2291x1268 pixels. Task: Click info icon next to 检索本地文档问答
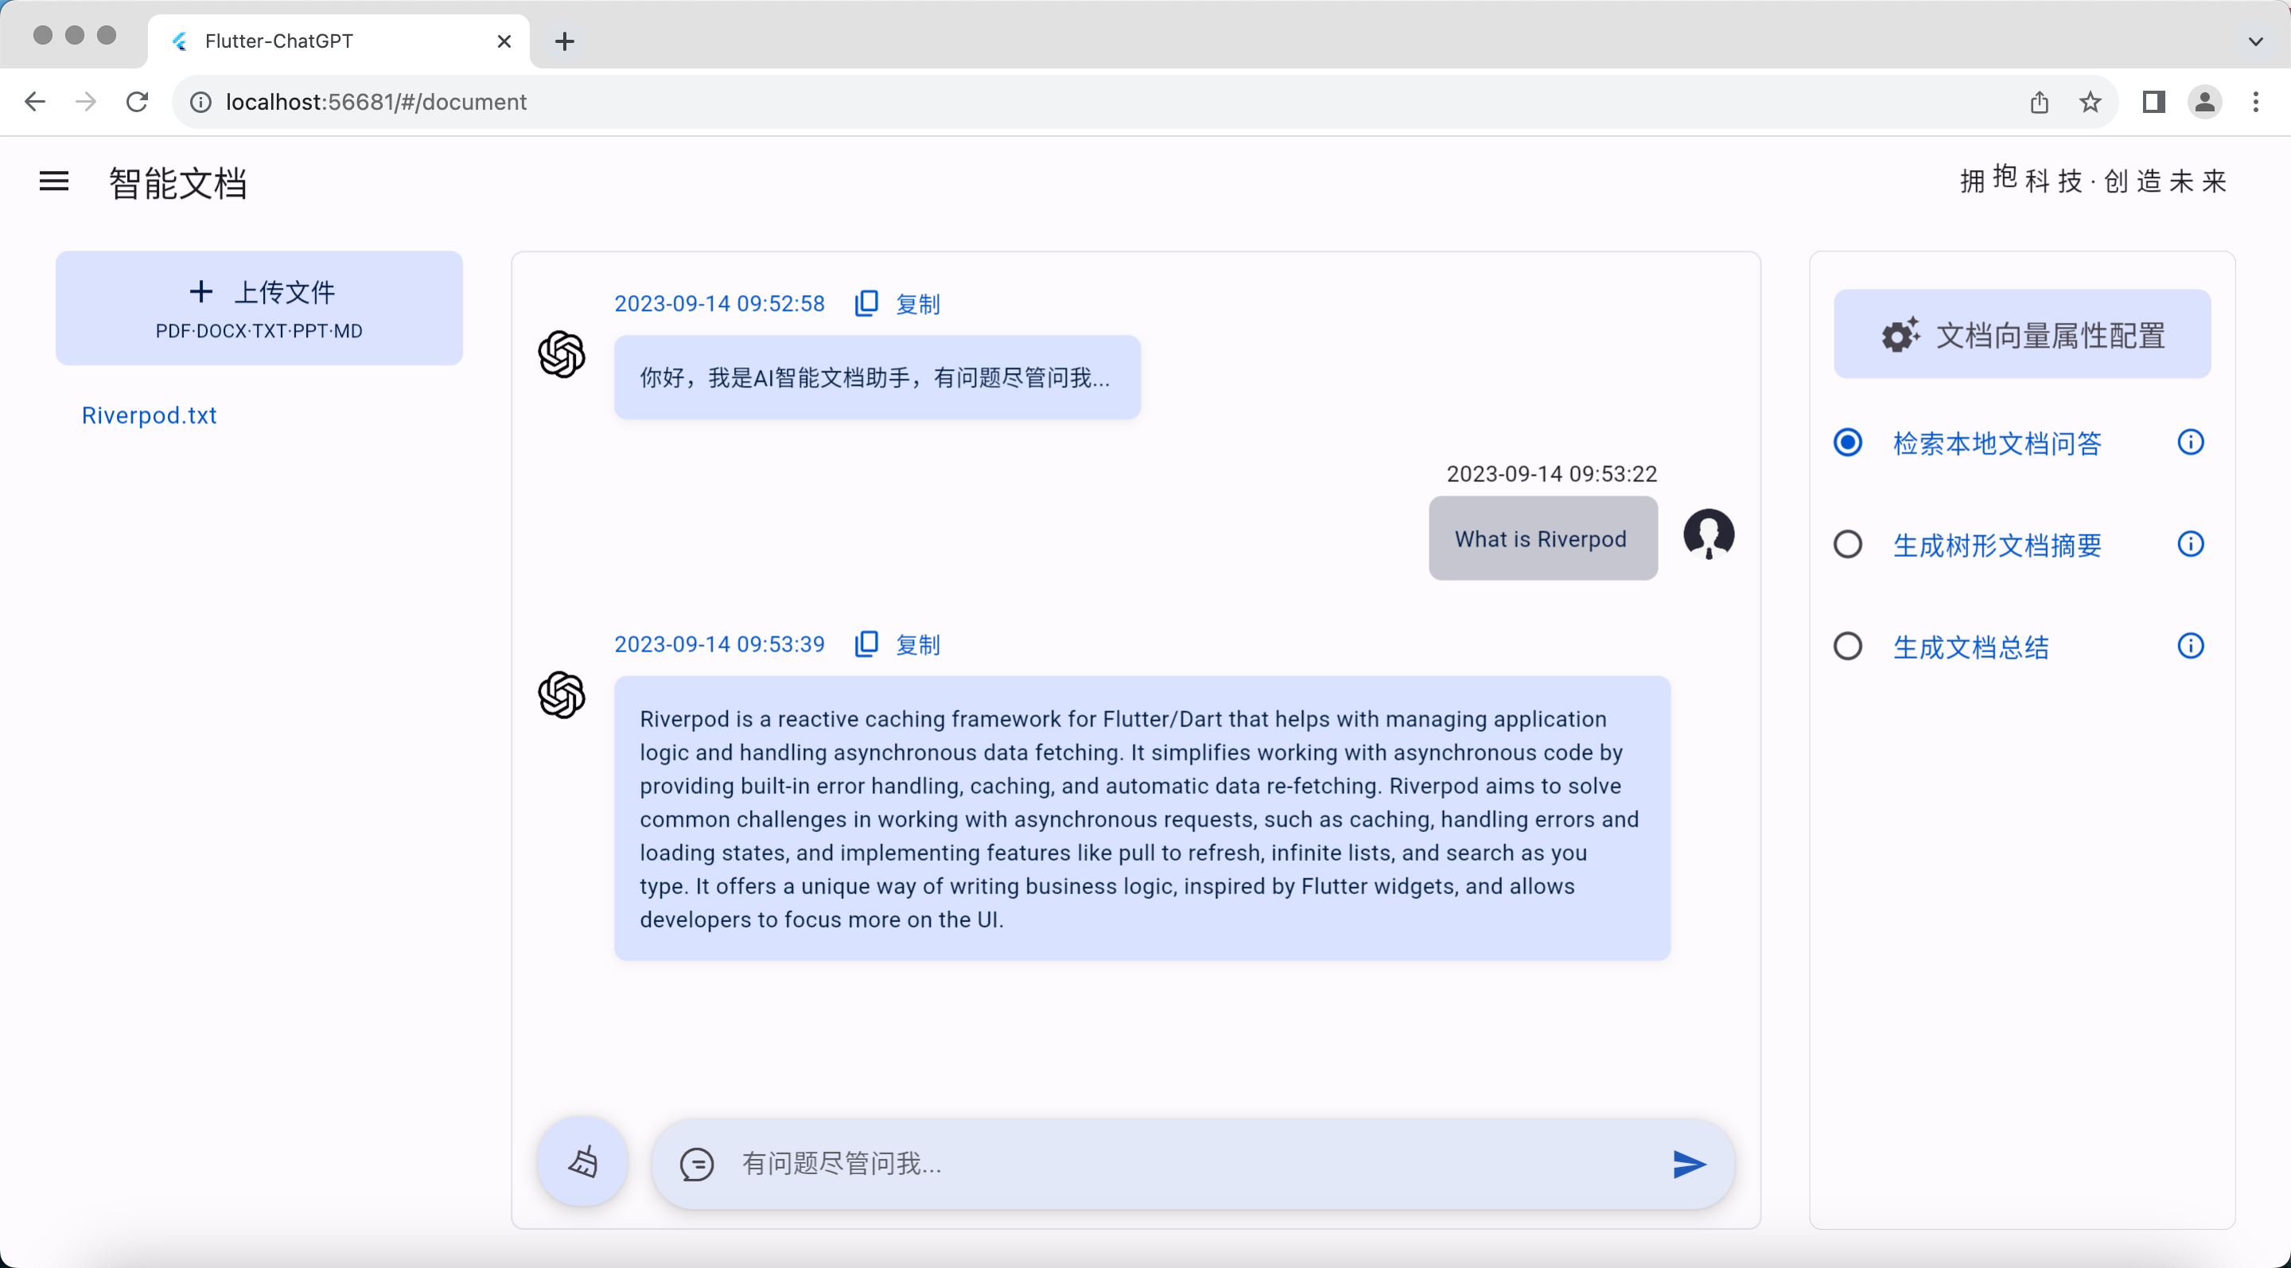coord(2190,442)
